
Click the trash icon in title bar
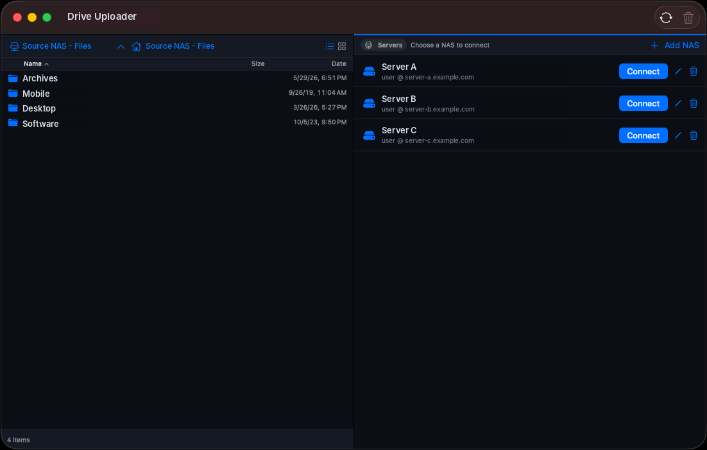[688, 17]
